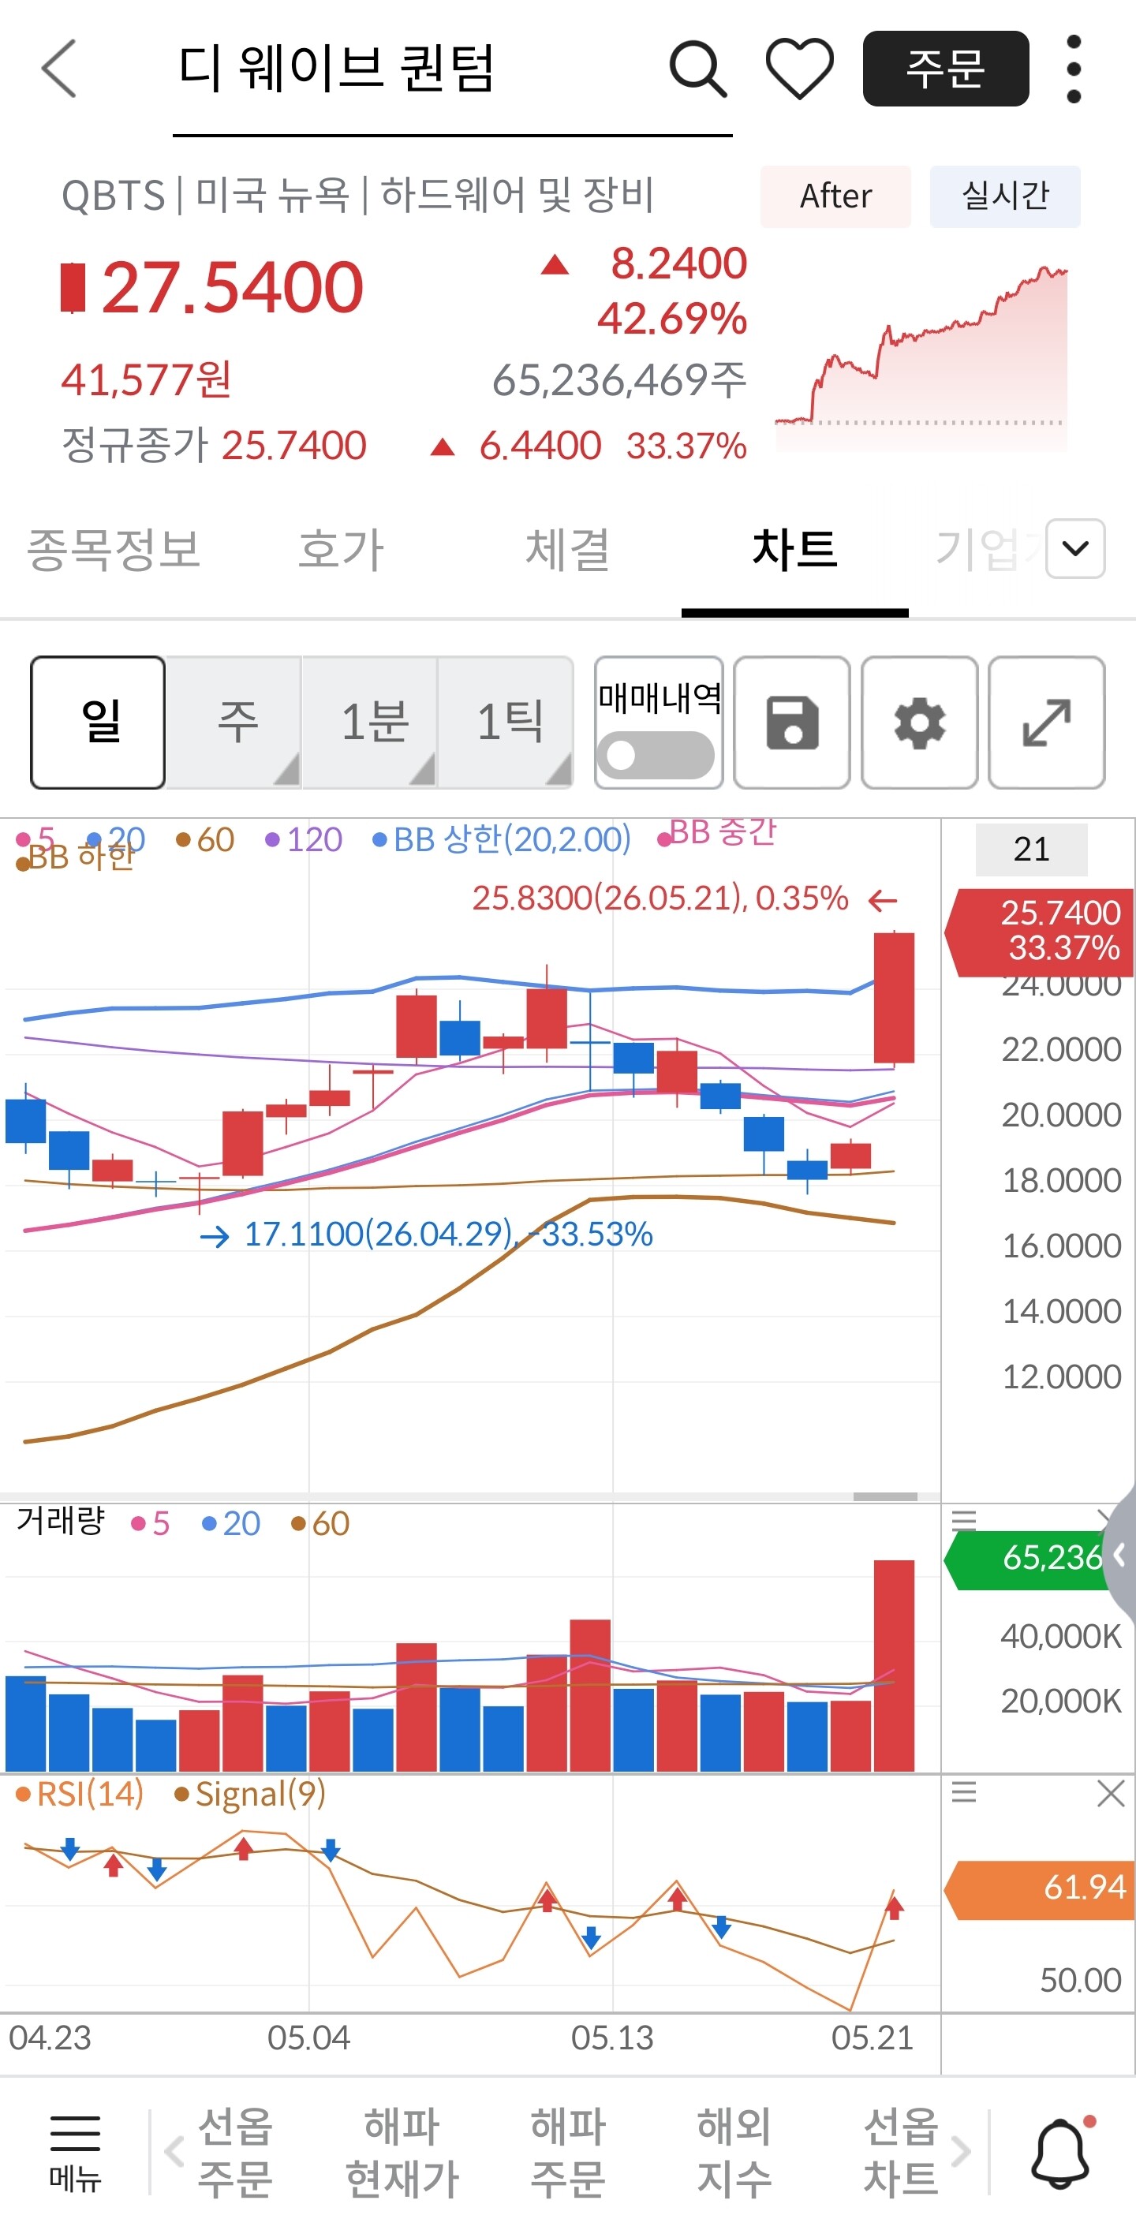Screen dimensions: 1136x2230
Task: Expand the tab list dropdown chevron
Action: pyautogui.click(x=1074, y=548)
